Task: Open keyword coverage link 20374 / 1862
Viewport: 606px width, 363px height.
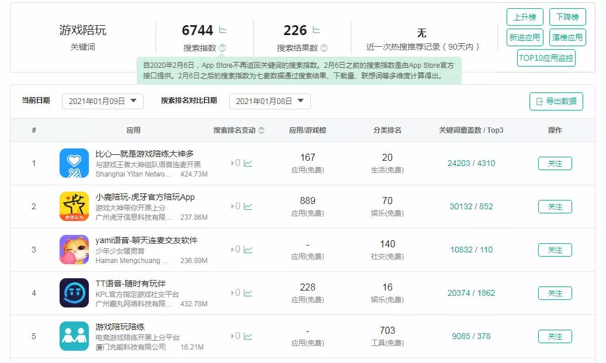Action: [x=471, y=293]
